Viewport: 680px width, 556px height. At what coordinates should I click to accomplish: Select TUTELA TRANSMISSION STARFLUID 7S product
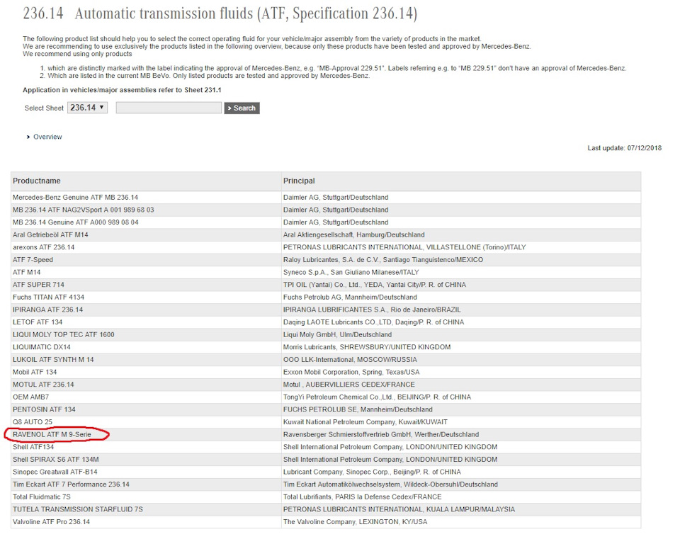tap(78, 509)
